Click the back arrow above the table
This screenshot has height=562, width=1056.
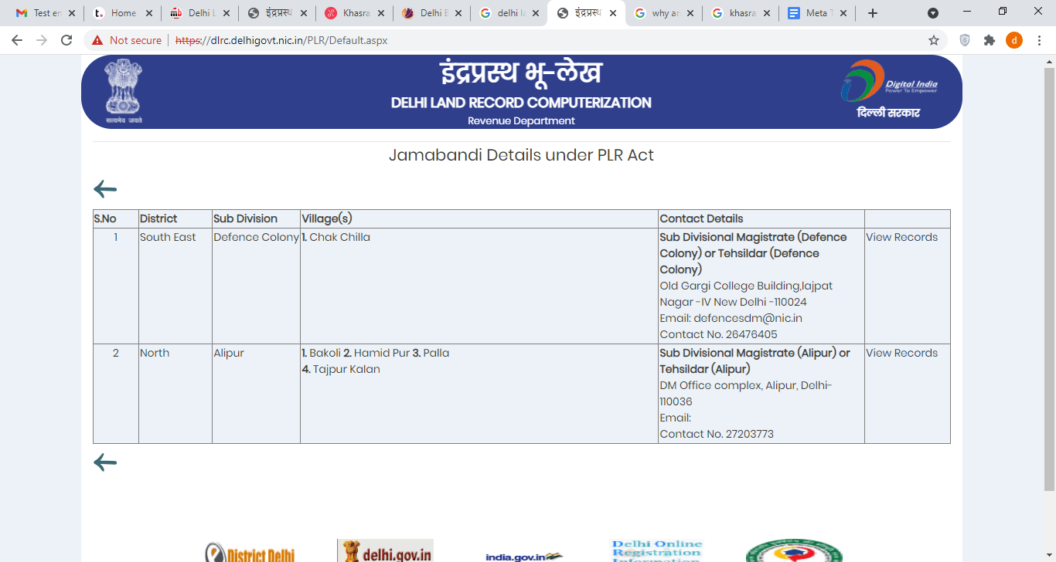(105, 189)
